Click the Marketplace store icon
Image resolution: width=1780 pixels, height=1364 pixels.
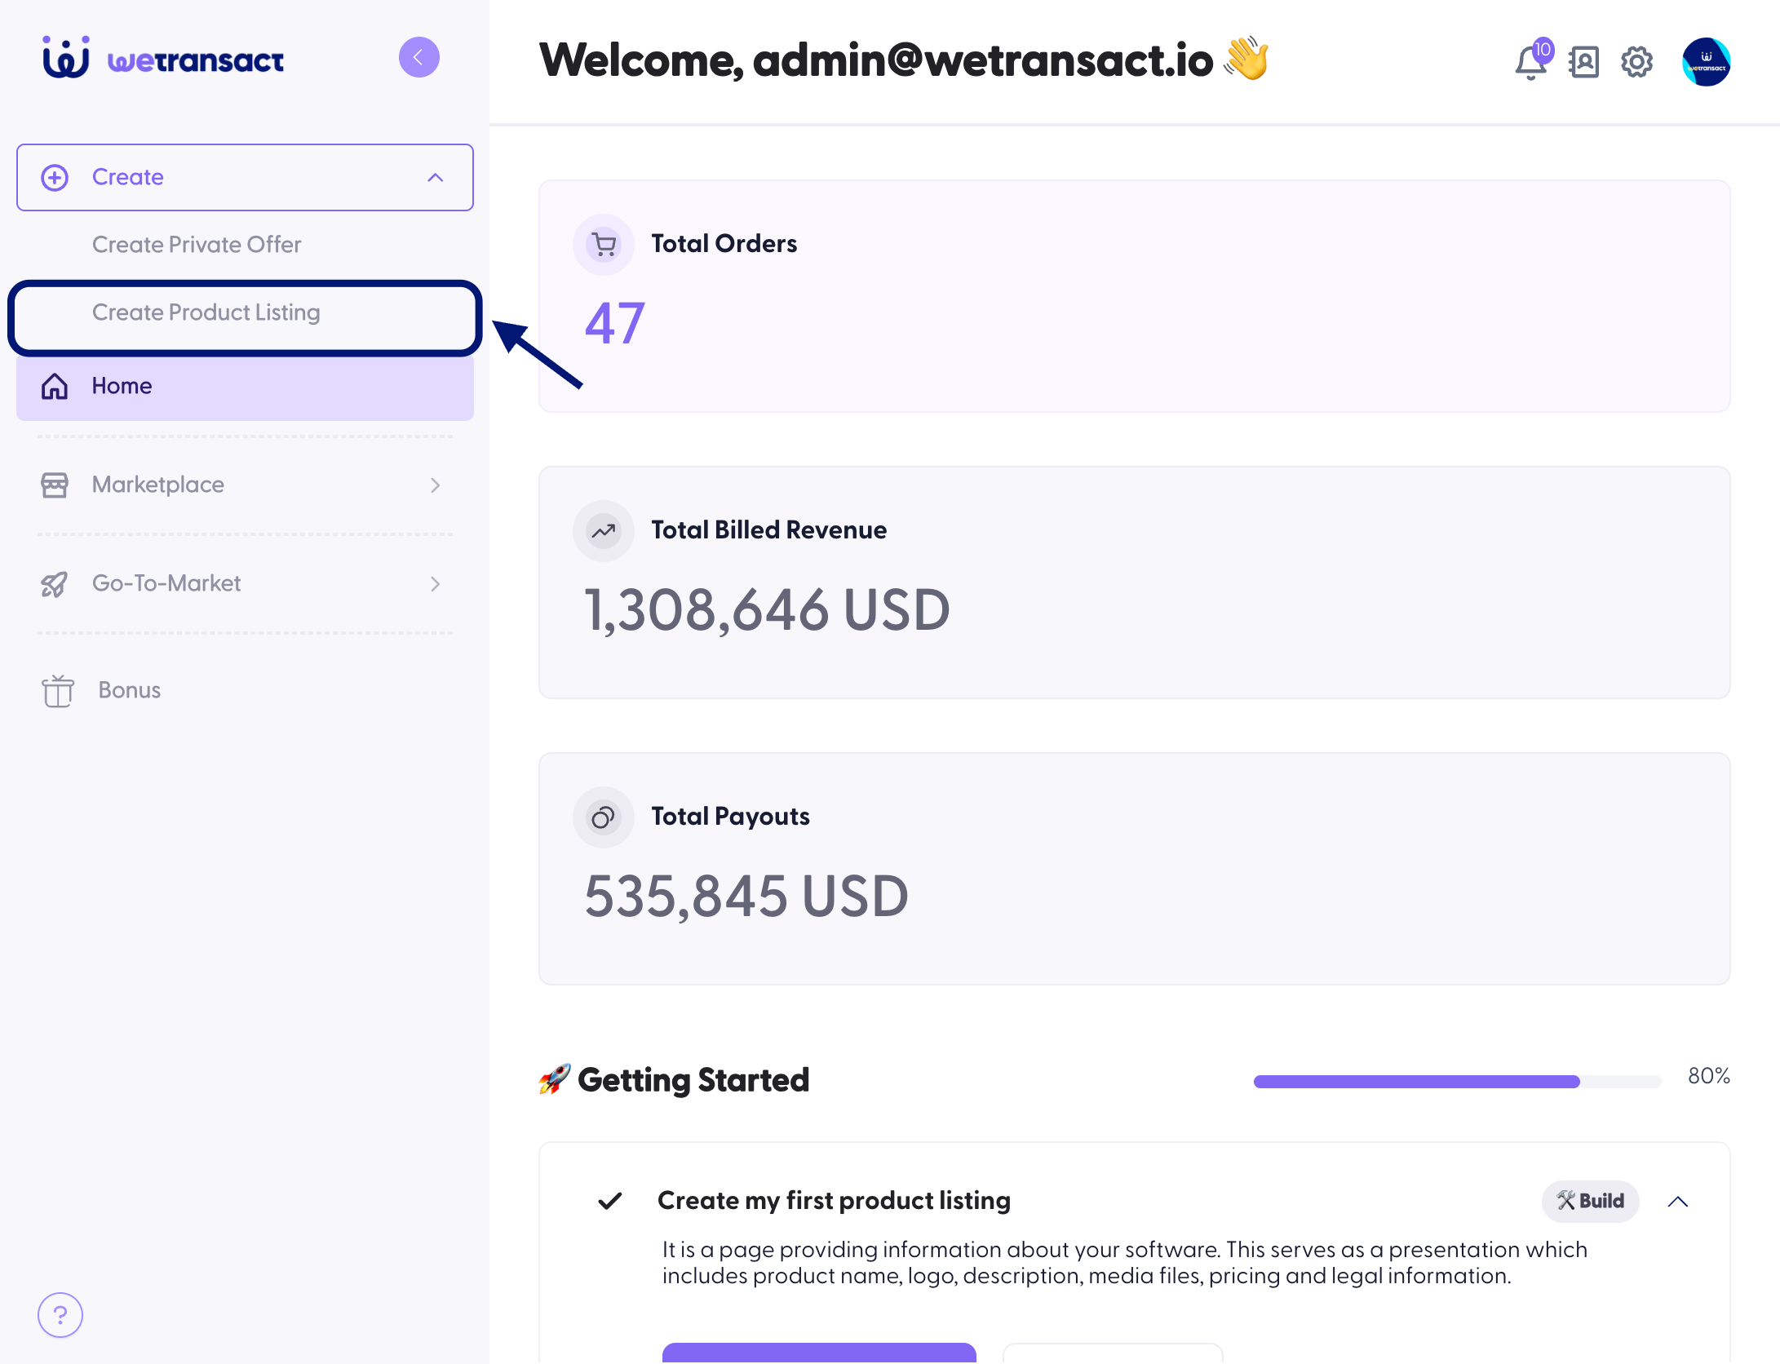pyautogui.click(x=55, y=485)
